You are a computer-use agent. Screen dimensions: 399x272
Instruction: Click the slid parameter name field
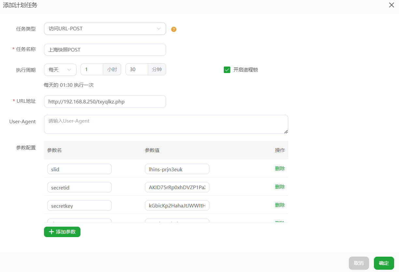point(79,169)
